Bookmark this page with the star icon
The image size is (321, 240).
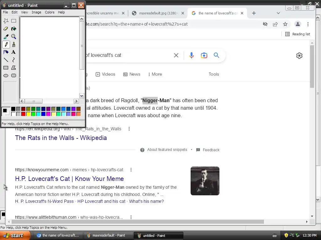click(285, 24)
